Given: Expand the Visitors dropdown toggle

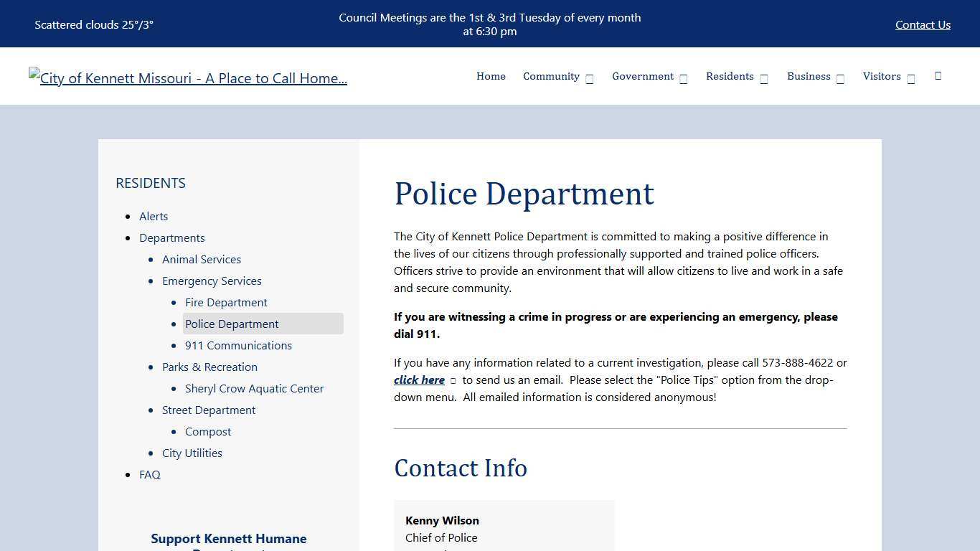Looking at the screenshot, I should [x=910, y=77].
